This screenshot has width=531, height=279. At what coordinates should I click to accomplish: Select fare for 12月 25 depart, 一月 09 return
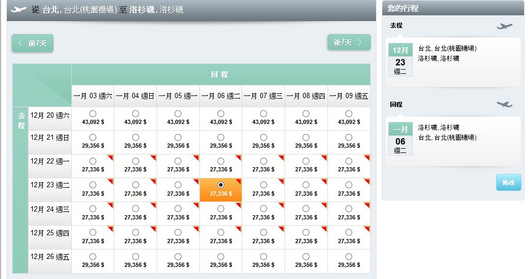tap(349, 233)
